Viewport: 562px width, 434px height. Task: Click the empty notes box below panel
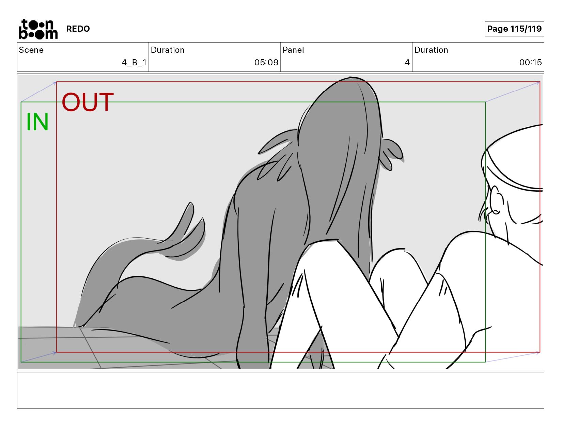[281, 390]
